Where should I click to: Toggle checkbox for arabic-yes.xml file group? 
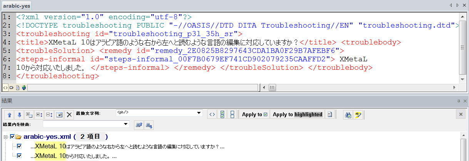point(12,136)
